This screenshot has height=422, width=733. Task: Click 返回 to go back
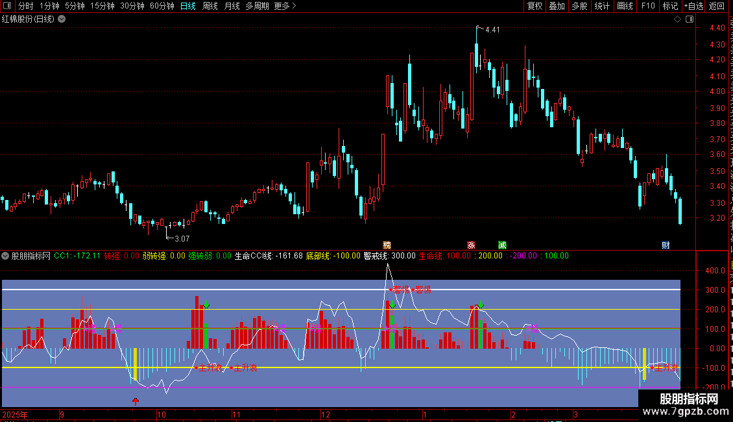(716, 6)
